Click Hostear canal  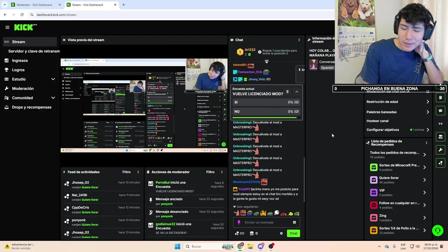[x=377, y=121]
